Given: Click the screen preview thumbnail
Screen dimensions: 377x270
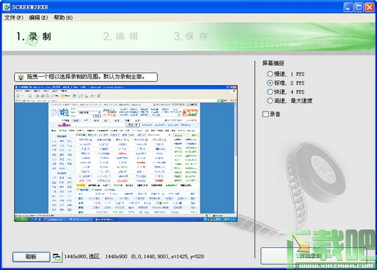Looking at the screenshot, I should (x=126, y=153).
